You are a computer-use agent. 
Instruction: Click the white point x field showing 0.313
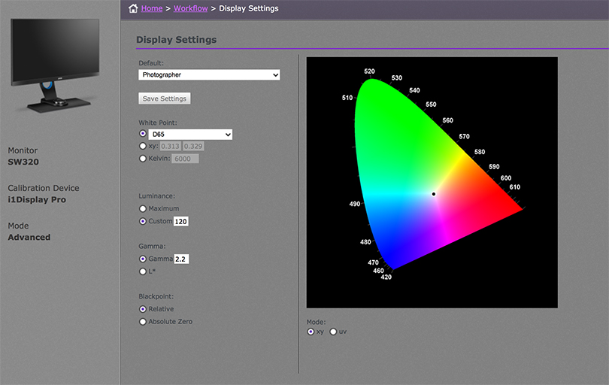coord(171,147)
